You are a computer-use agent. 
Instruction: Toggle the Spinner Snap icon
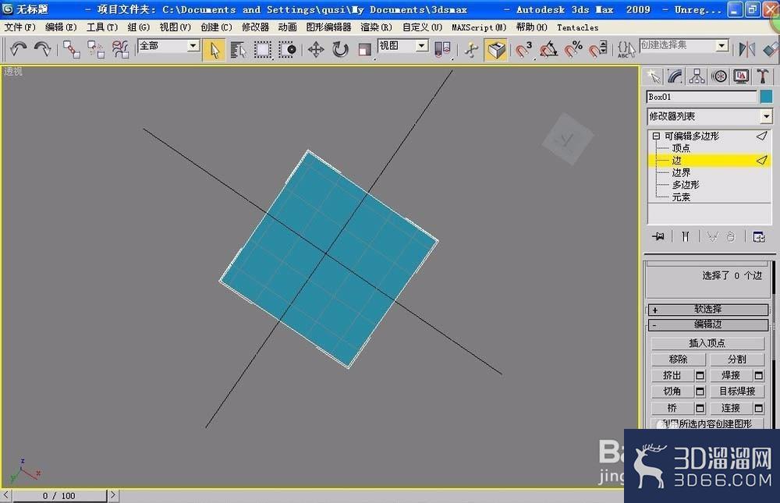(597, 50)
